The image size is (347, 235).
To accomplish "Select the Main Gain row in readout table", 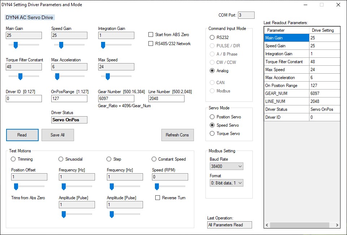I will (x=302, y=38).
